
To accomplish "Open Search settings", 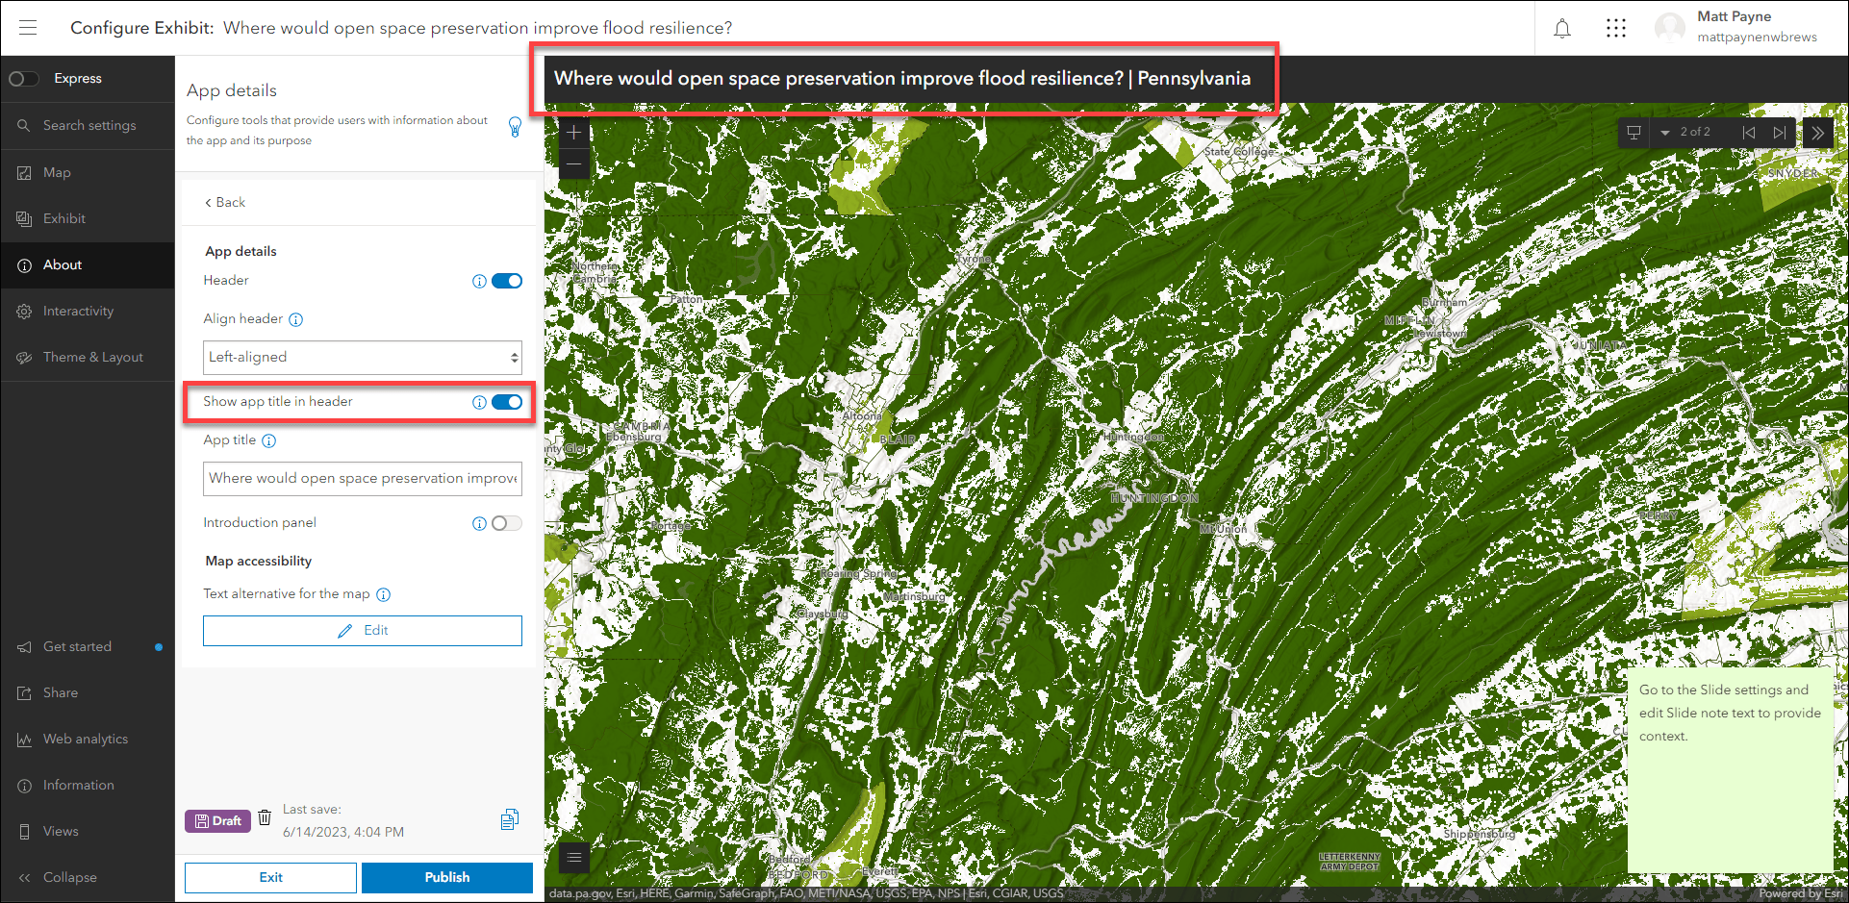I will tap(88, 126).
